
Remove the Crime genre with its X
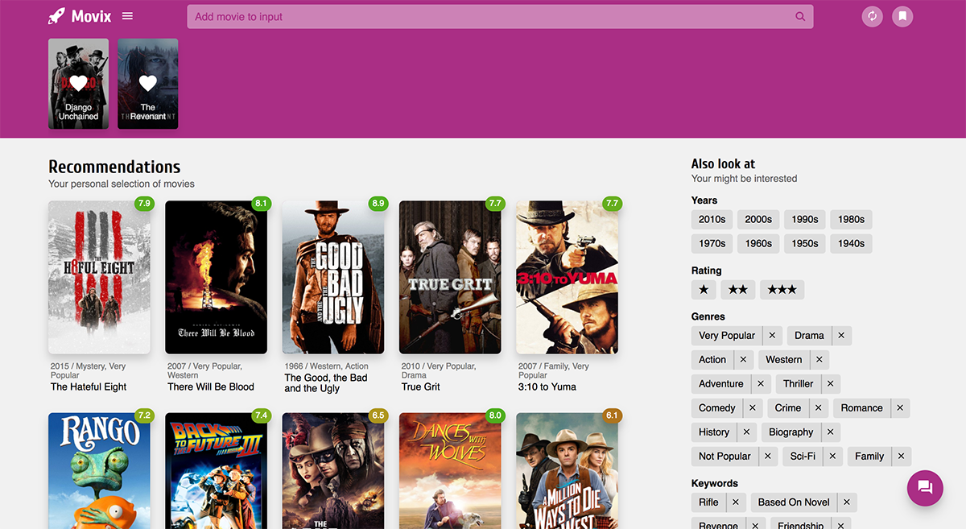[x=818, y=408]
